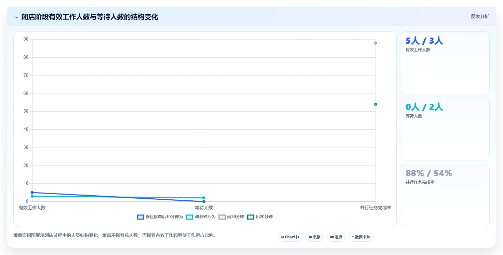The width and height of the screenshot is (503, 255).
Task: Select the blue point above 等待人数
Action: pos(204,201)
